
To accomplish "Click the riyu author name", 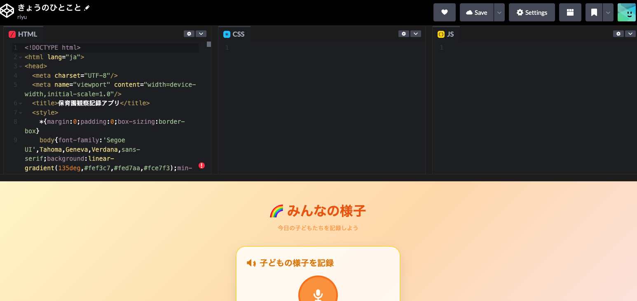I will [x=22, y=17].
